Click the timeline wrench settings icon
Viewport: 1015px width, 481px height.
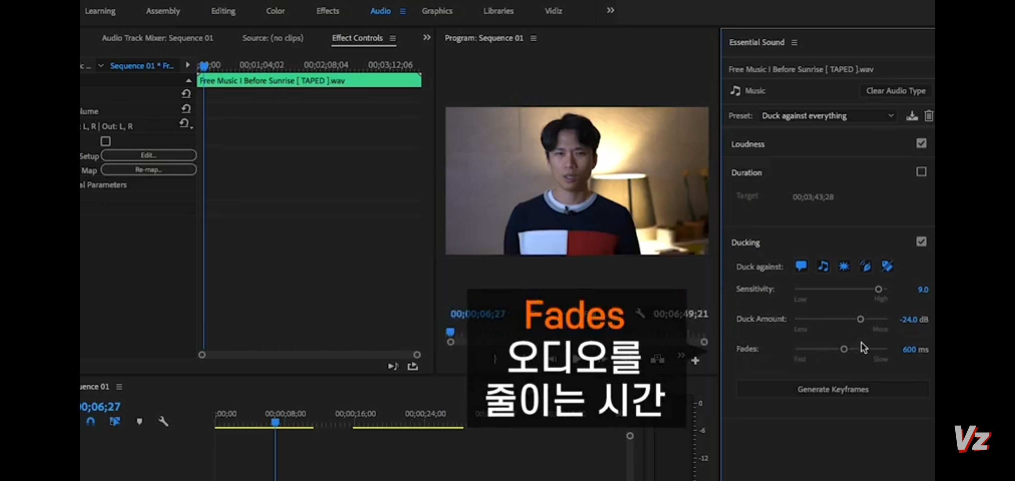tap(164, 422)
